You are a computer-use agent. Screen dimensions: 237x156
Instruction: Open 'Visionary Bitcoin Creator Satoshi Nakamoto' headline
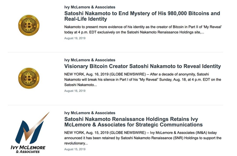pyautogui.click(x=143, y=66)
